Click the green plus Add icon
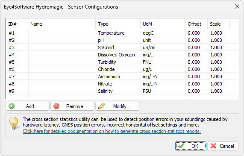 12,106
